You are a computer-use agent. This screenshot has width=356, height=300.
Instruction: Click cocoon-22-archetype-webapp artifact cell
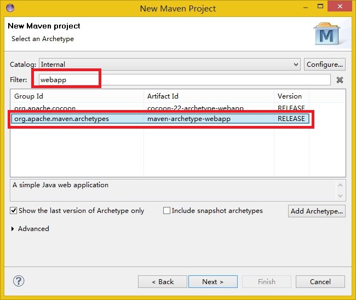[196, 108]
